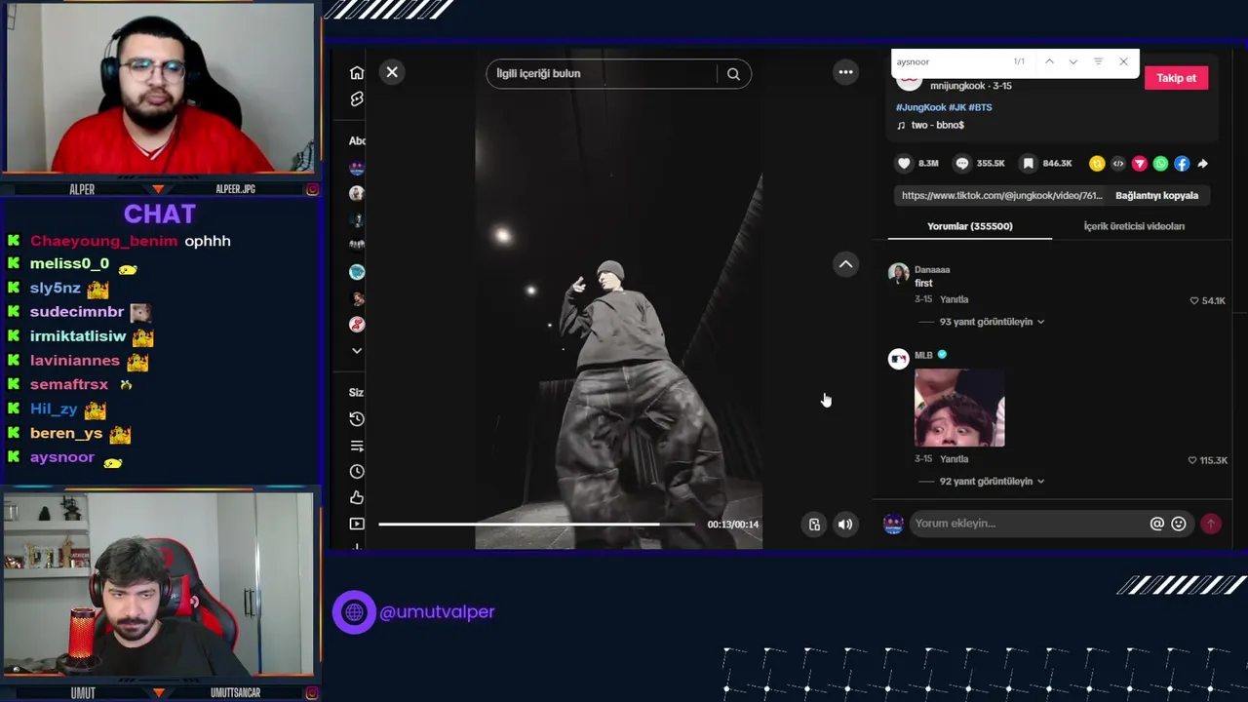The image size is (1248, 702).
Task: Click the Instagram icon beside ALPEER.JPG
Action: pyautogui.click(x=312, y=189)
